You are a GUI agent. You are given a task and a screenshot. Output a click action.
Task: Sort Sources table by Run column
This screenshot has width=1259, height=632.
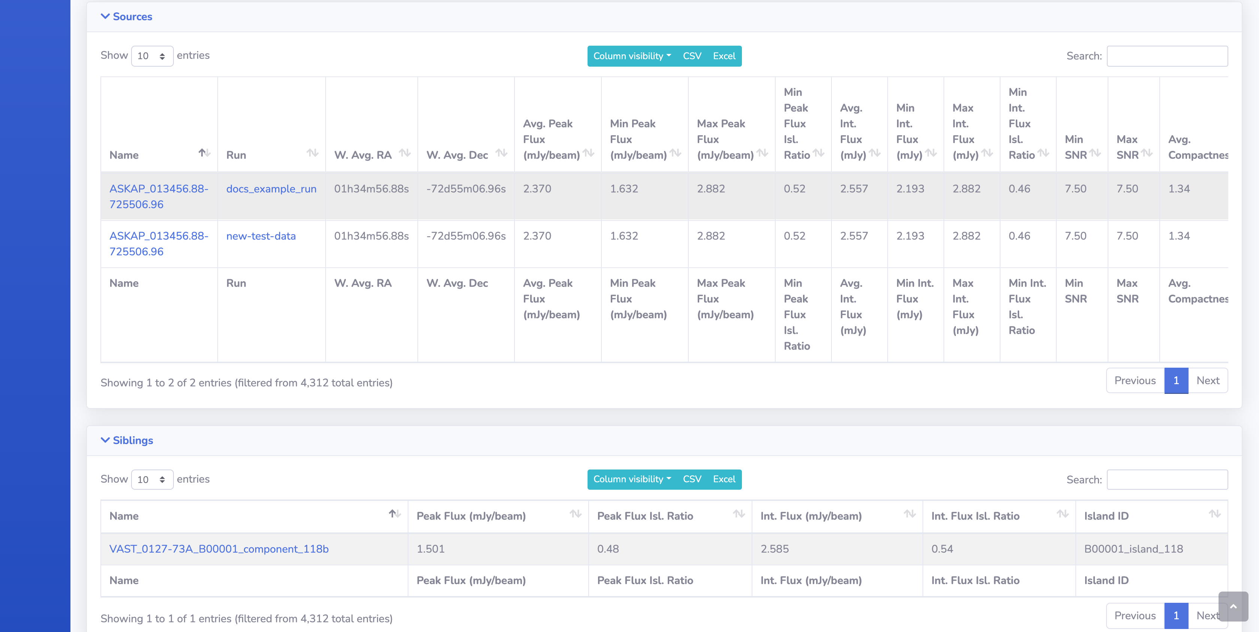271,155
